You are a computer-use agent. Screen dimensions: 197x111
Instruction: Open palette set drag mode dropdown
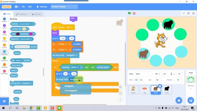click(x=27, y=83)
